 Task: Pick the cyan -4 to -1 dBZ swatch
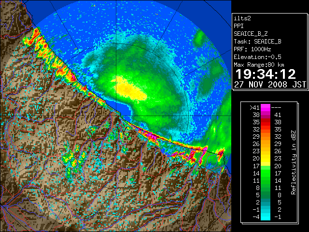point(266,217)
